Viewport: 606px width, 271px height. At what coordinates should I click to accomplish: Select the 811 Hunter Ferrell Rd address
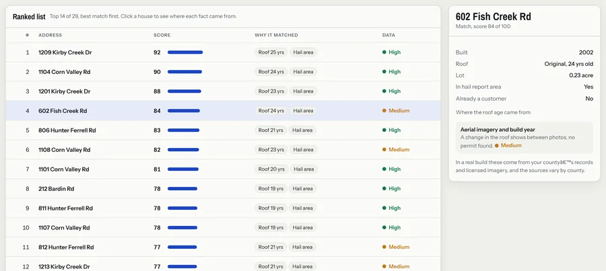(65, 208)
